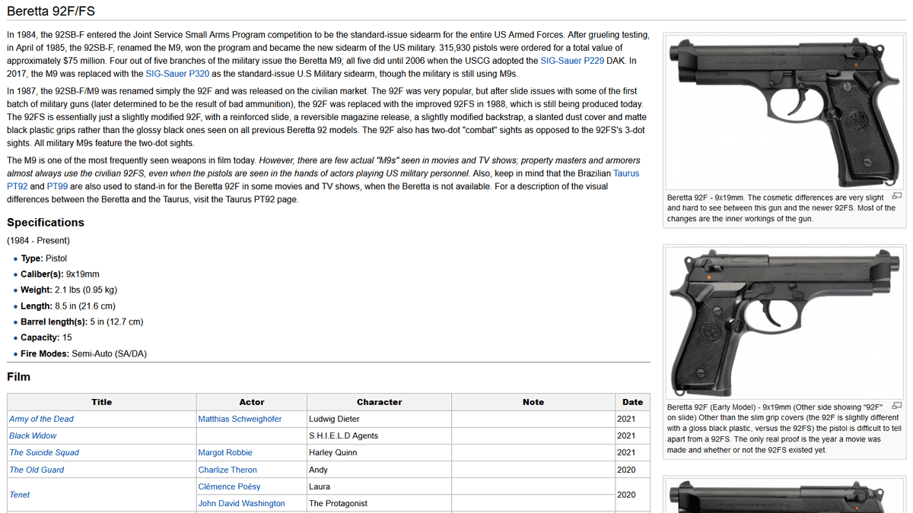Screen dimensions: 913x513
Task: Open the Tenet film page
Action: pos(21,495)
